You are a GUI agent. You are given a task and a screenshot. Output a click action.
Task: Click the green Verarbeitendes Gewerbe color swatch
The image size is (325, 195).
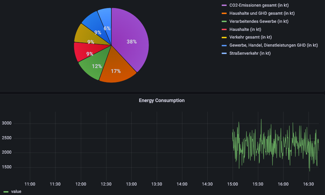click(224, 22)
